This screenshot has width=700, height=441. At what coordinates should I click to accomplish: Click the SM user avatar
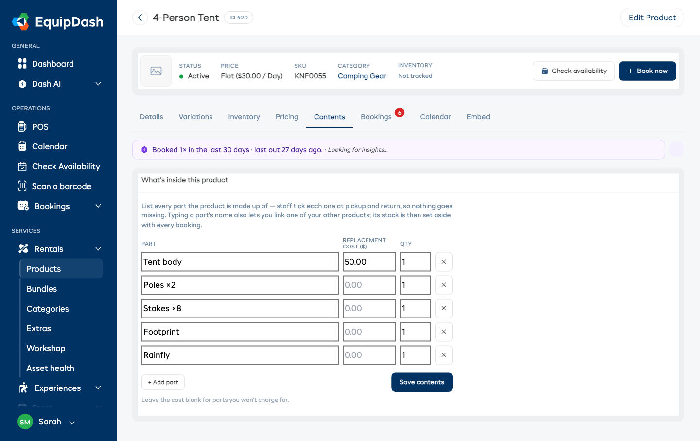(x=25, y=422)
